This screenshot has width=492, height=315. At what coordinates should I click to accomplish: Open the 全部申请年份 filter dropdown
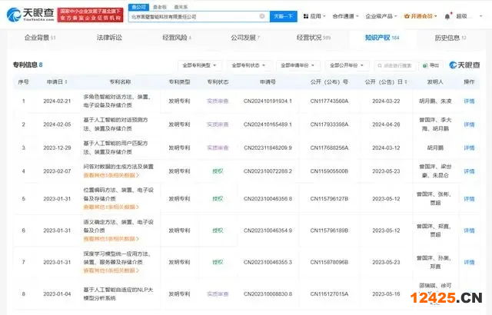pyautogui.click(x=298, y=65)
